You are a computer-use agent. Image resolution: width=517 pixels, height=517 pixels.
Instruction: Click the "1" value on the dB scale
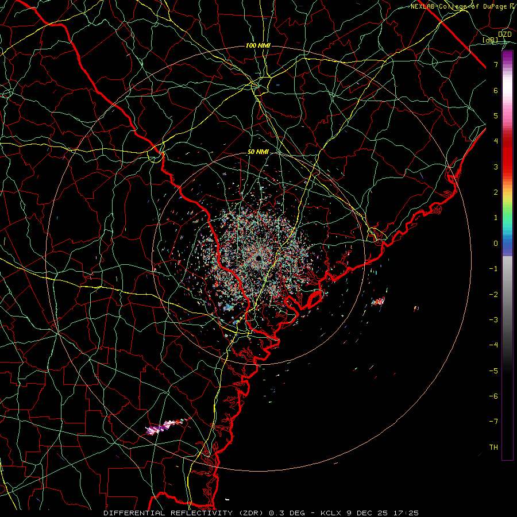[x=496, y=218]
